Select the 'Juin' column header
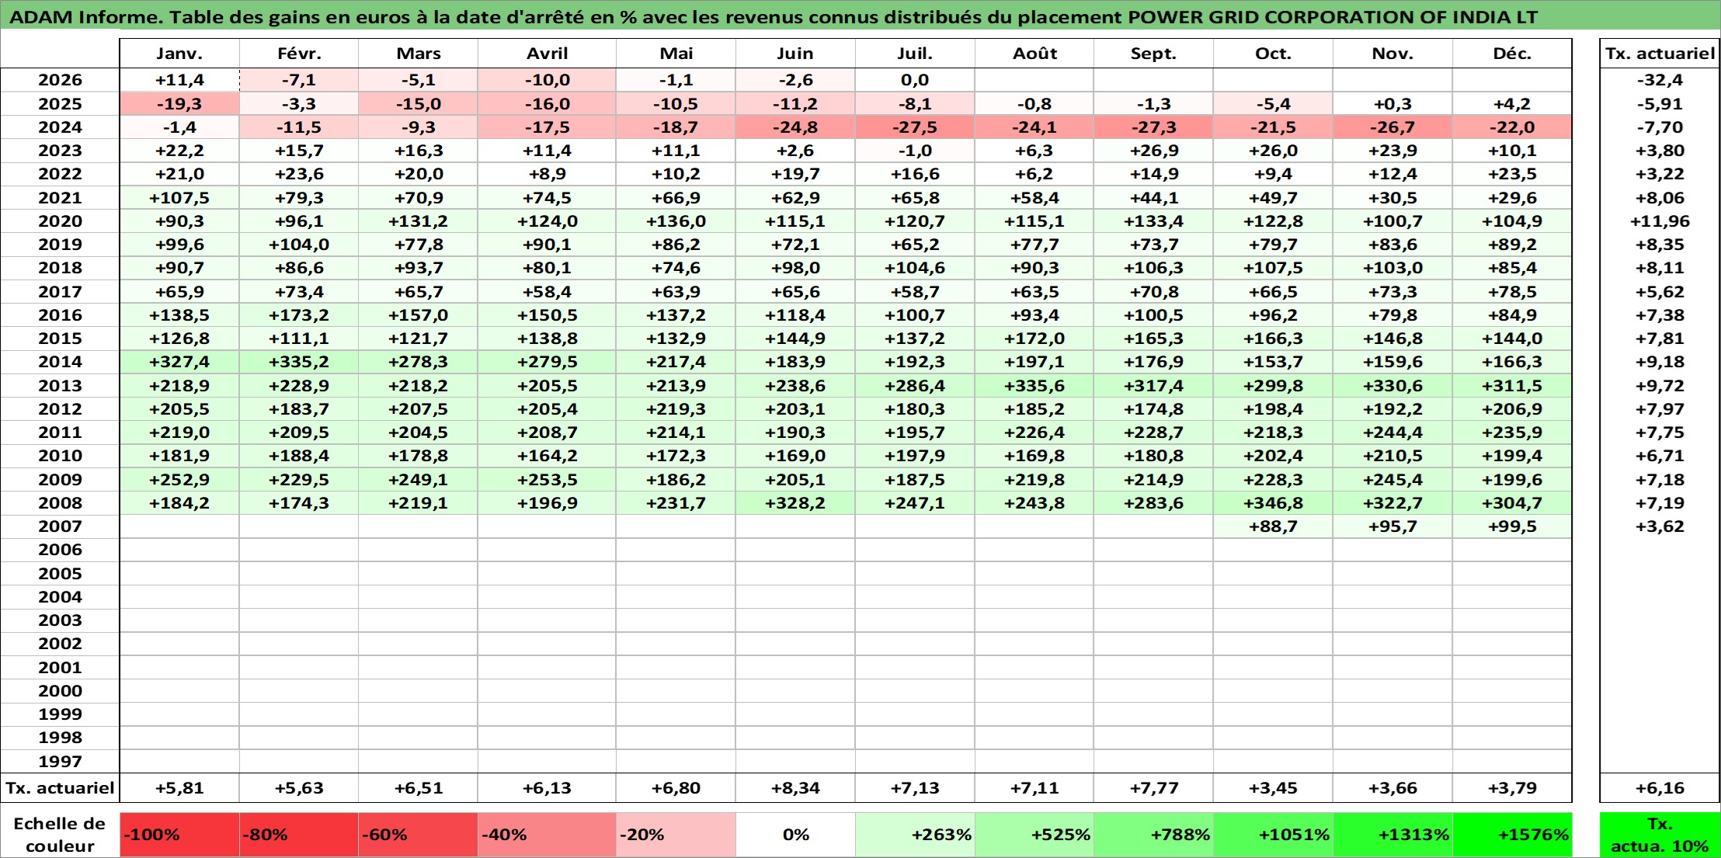This screenshot has height=858, width=1721. click(x=795, y=54)
